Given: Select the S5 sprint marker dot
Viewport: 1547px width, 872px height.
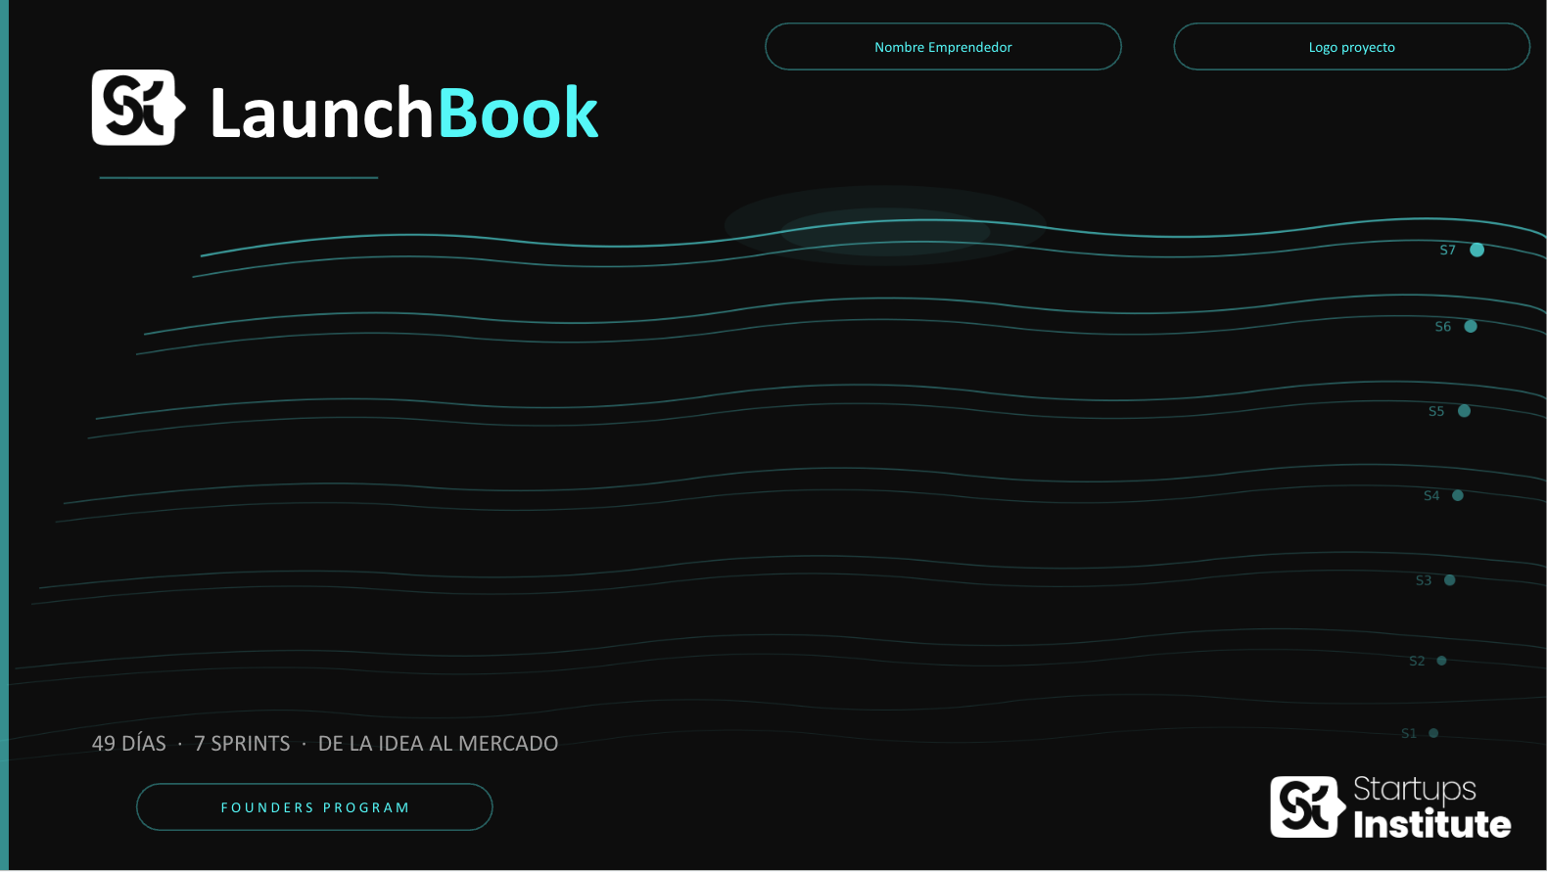Looking at the screenshot, I should (x=1464, y=411).
